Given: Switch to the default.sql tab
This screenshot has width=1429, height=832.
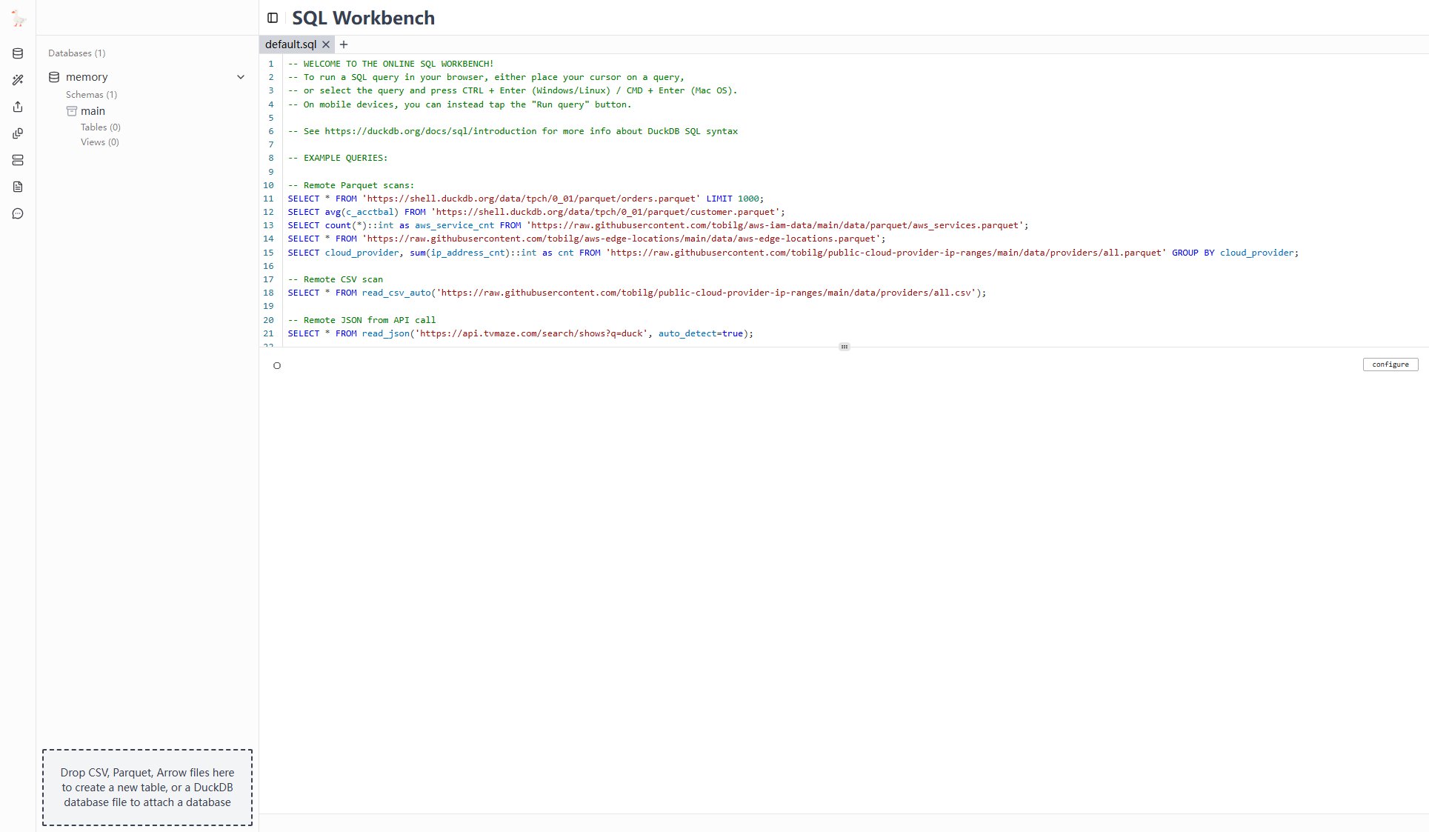Looking at the screenshot, I should 290,44.
